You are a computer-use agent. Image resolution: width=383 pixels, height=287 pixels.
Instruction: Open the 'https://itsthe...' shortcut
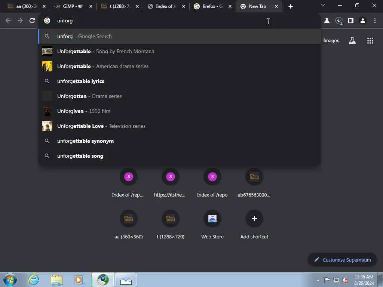[x=171, y=183]
